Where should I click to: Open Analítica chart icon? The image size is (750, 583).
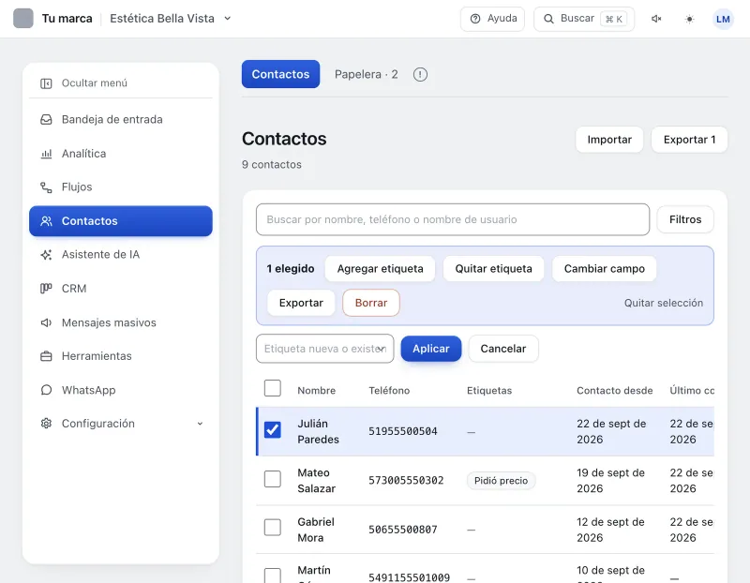(x=46, y=154)
